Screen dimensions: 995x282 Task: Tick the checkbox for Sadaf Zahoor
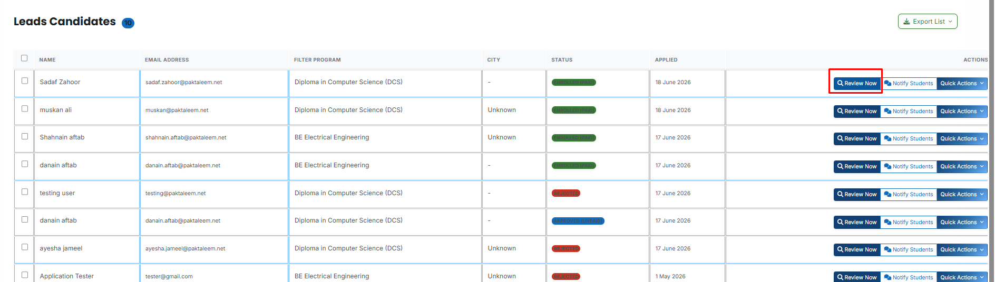coord(25,81)
